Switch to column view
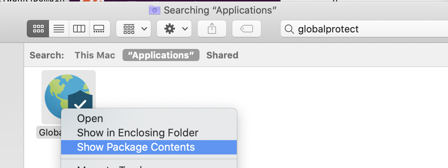Screen dimensions: 448x168 tap(79, 29)
